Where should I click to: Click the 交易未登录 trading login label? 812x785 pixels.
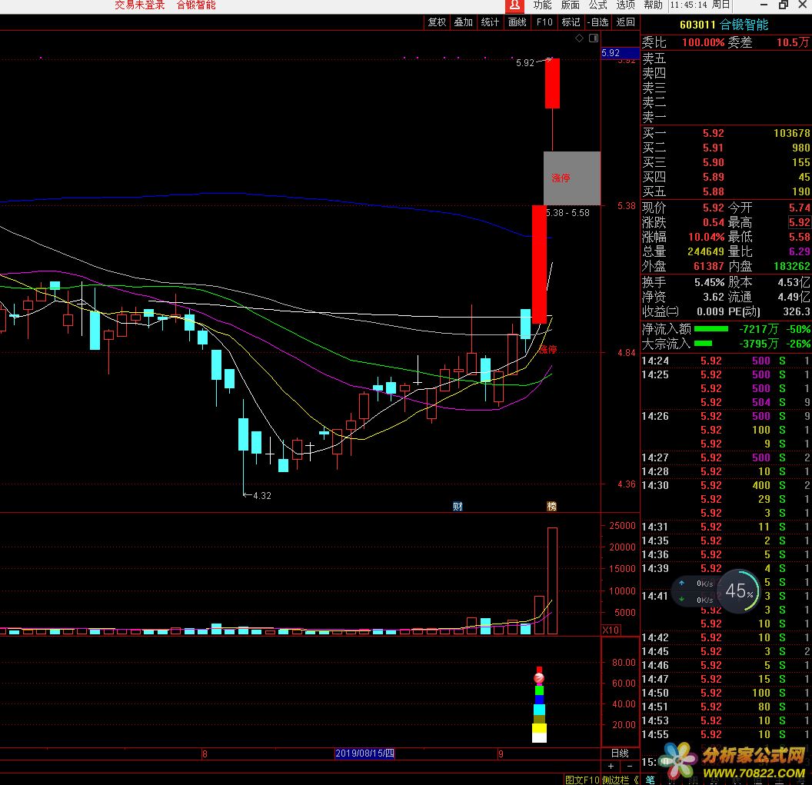(x=139, y=5)
